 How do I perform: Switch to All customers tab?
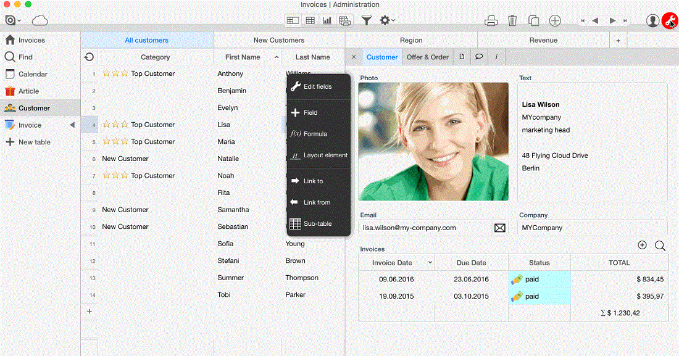[147, 40]
